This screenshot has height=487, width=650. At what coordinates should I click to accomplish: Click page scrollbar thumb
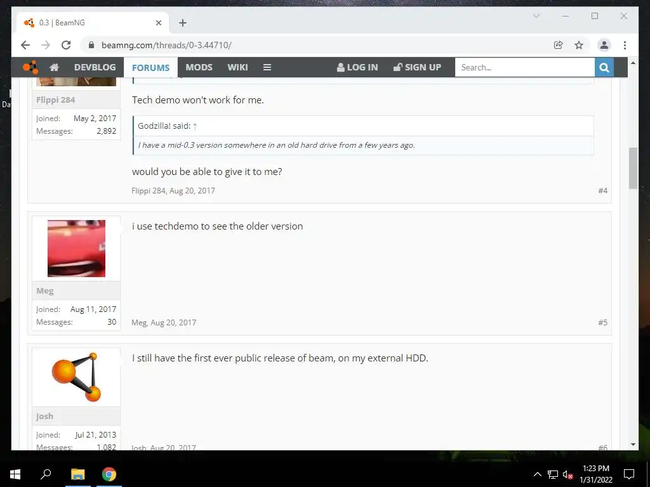633,168
